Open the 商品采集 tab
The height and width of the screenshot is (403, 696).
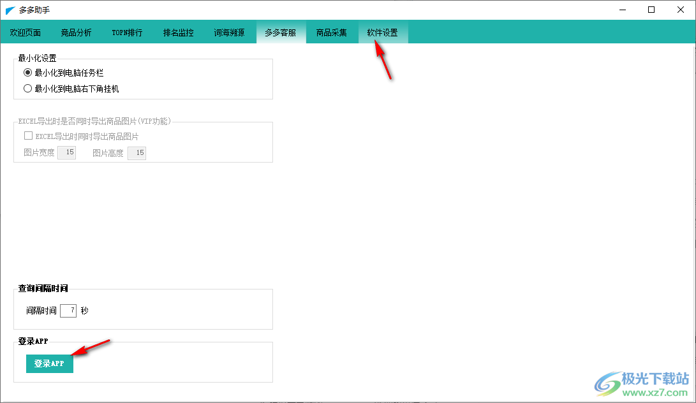(331, 33)
